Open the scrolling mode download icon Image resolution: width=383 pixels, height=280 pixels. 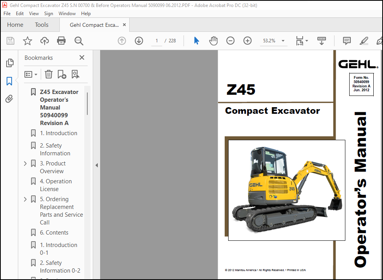[321, 41]
